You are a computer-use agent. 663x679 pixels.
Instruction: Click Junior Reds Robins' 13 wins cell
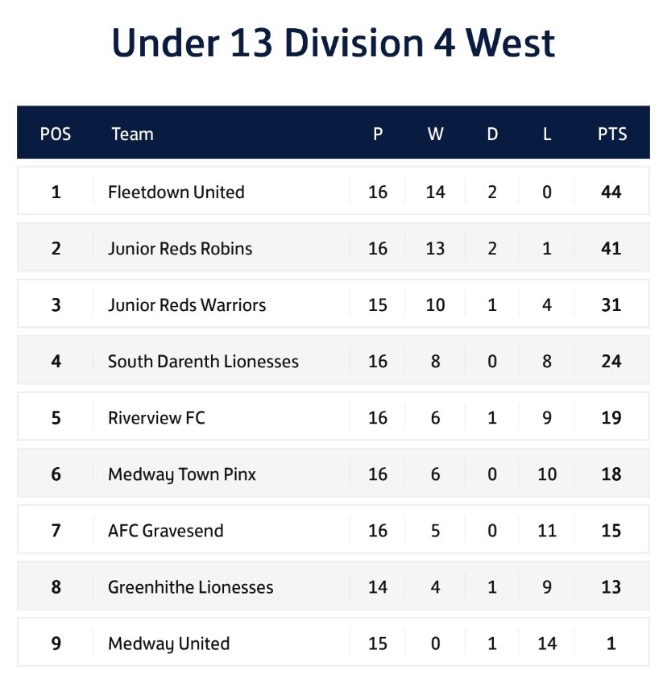coord(435,248)
